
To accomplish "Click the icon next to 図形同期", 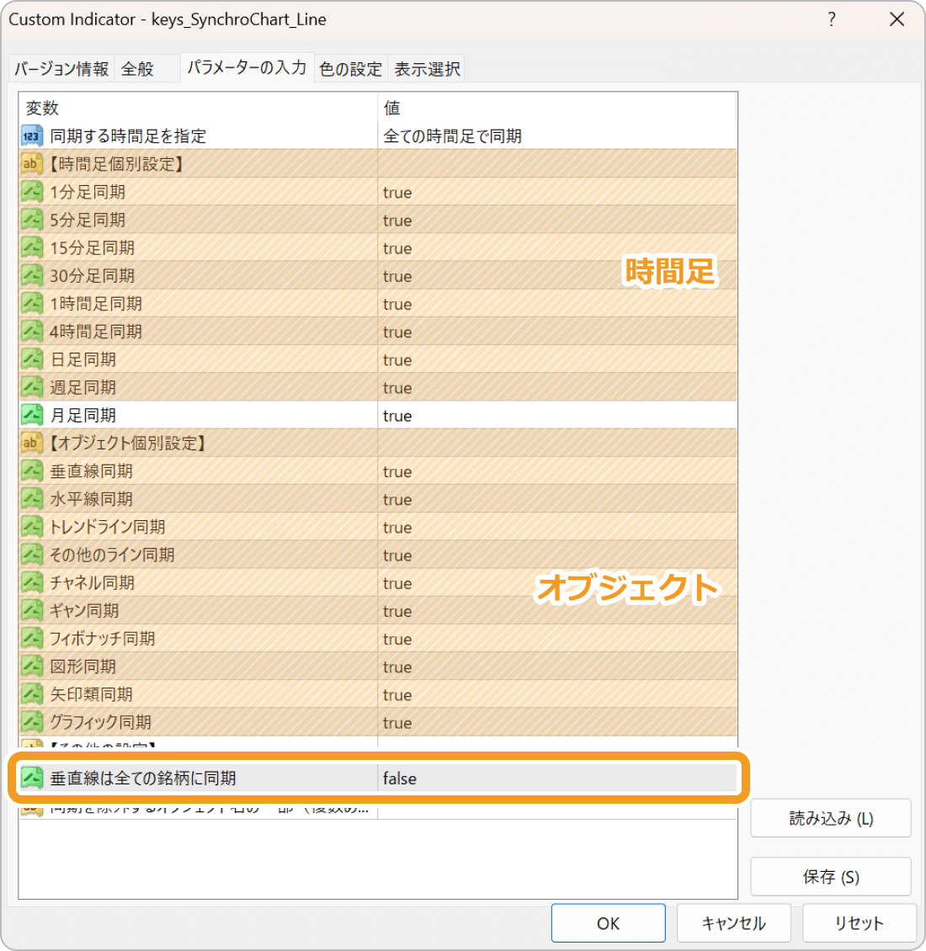I will [x=31, y=666].
